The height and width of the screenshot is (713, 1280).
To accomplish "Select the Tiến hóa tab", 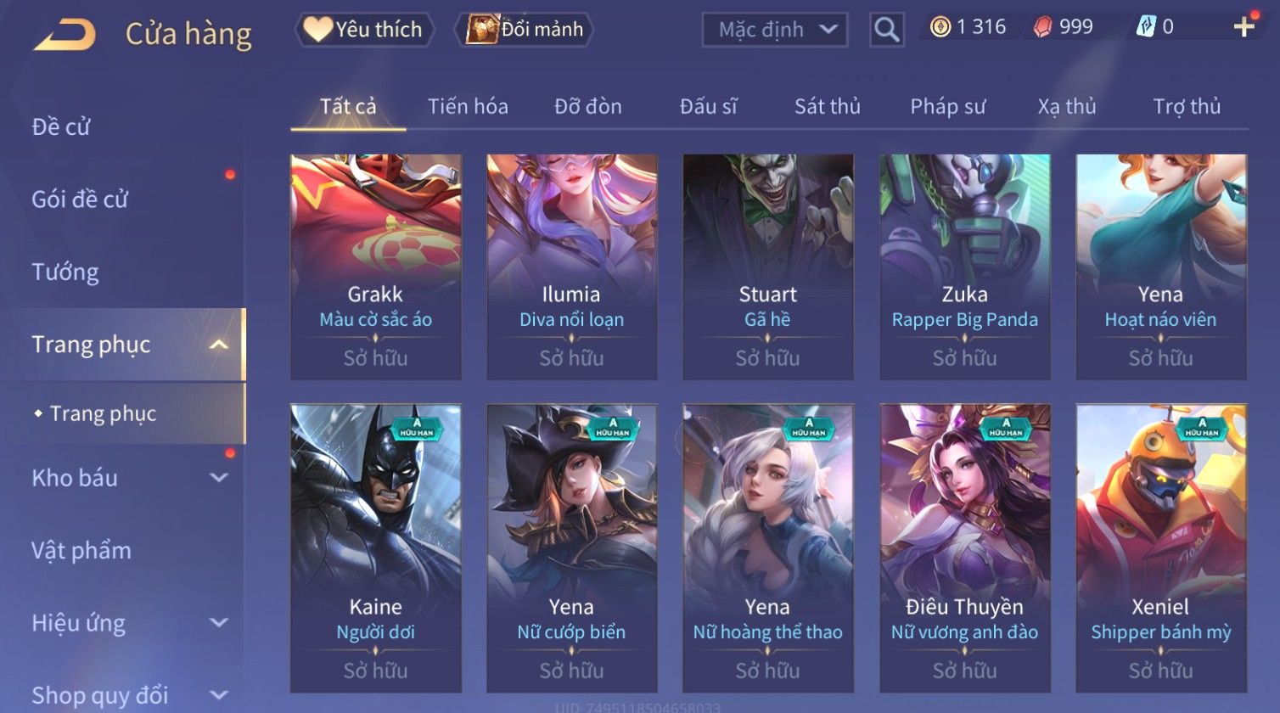I will [468, 106].
